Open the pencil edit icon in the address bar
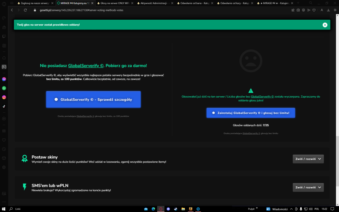Image resolution: width=339 pixels, height=212 pixels. (x=293, y=10)
